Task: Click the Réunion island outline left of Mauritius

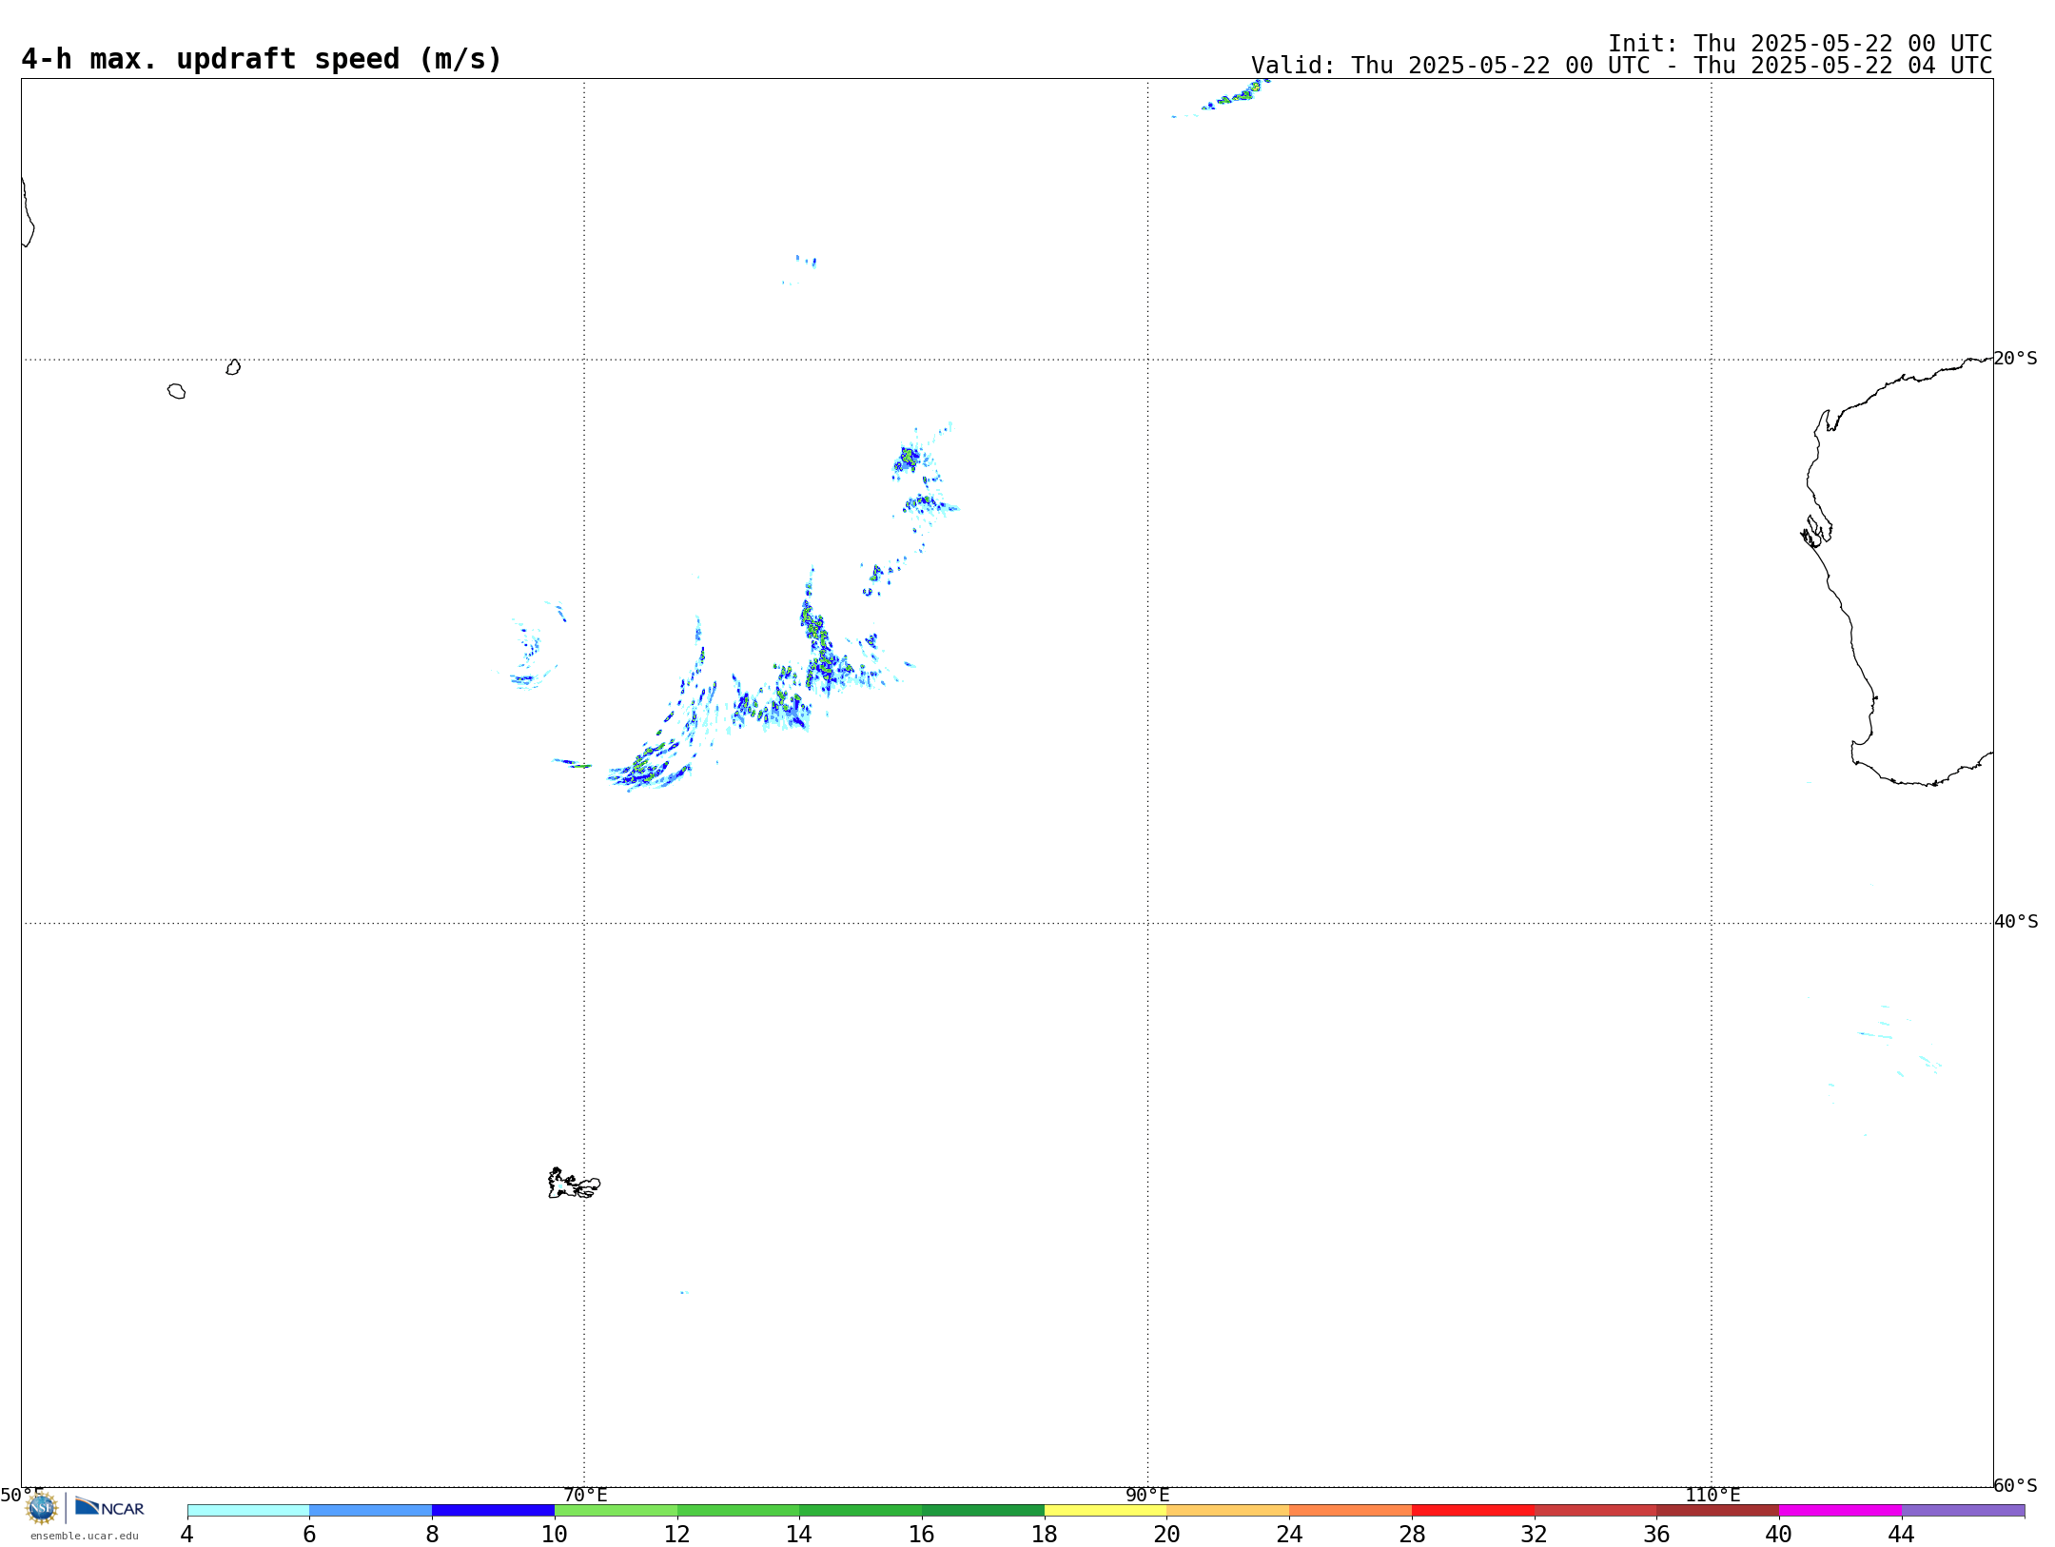Action: [x=176, y=391]
